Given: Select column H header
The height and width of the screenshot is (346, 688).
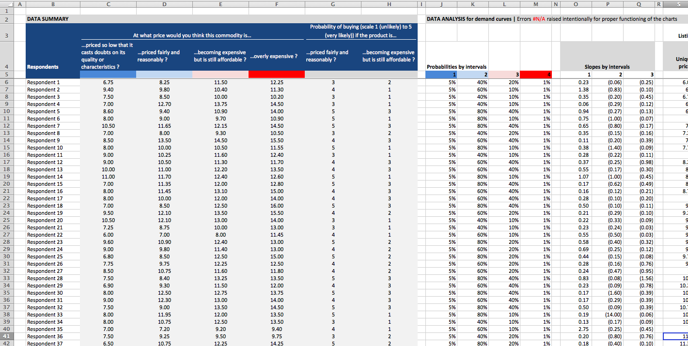Looking at the screenshot, I should [389, 3].
